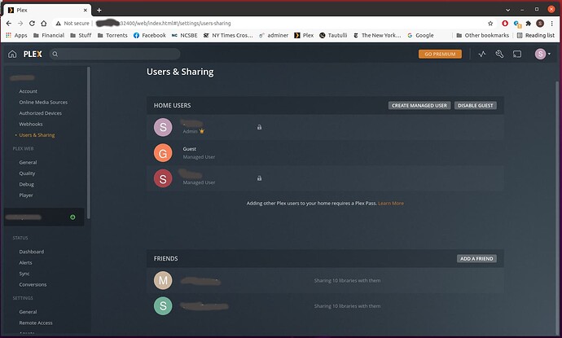This screenshot has height=338, width=562.
Task: Bookmark this page with star icon
Action: pos(490,24)
